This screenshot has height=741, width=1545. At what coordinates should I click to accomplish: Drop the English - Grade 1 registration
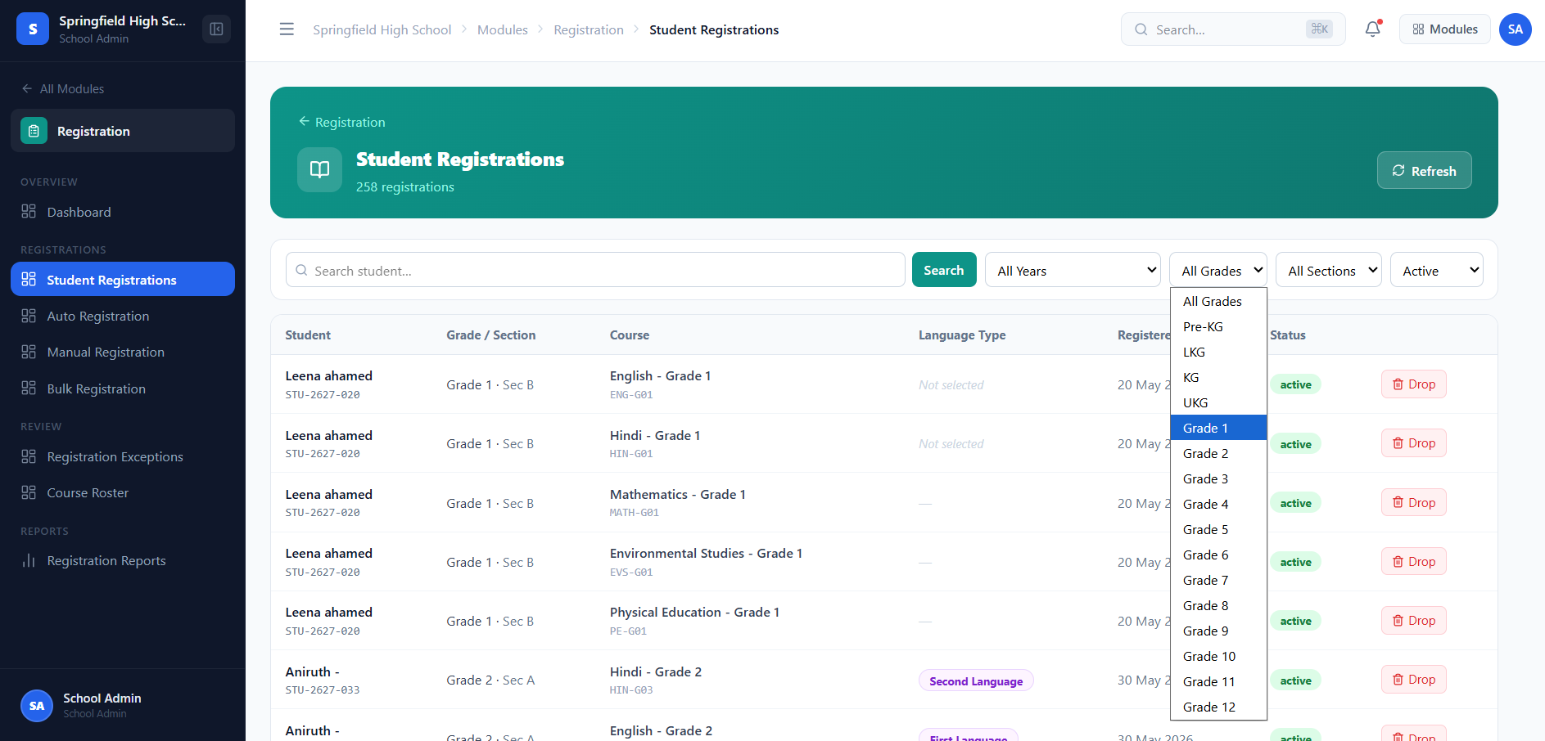[1414, 384]
